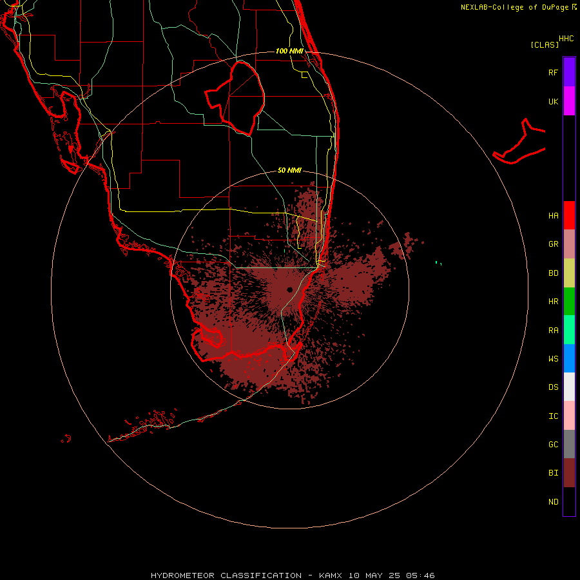
Task: Click the HR green legend swatch
Action: (569, 301)
